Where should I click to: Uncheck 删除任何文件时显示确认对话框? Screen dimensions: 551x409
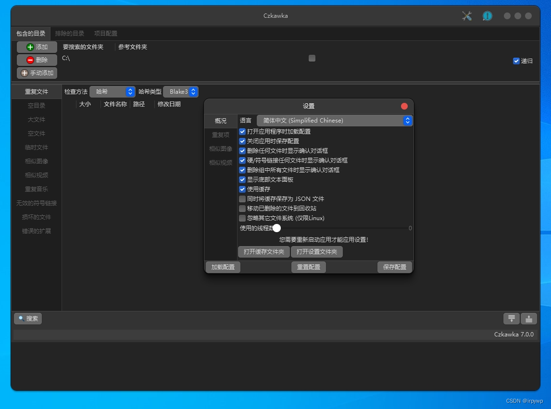point(242,151)
